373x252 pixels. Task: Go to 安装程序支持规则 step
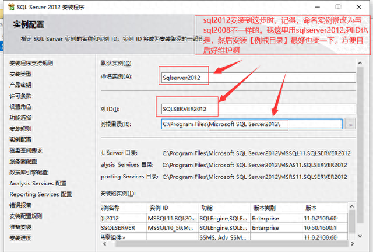pos(31,63)
